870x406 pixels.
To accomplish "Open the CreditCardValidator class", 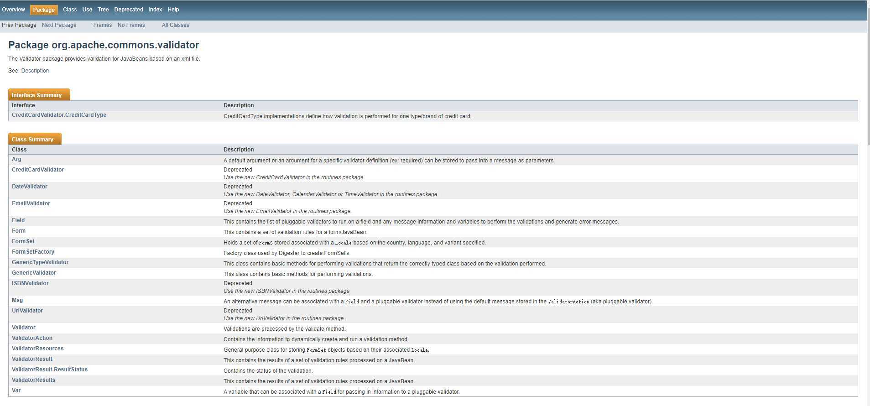I will point(38,170).
